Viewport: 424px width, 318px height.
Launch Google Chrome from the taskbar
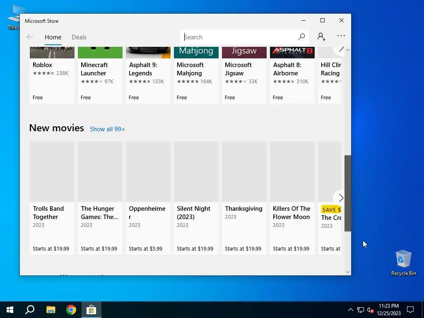coord(71,310)
